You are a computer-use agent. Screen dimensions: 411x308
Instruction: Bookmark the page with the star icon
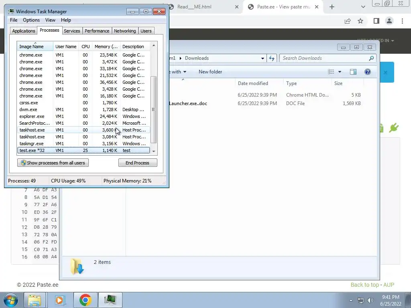pos(360,21)
